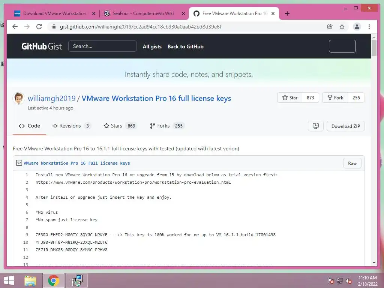Switch to SeaFour - Computernewb Wiki tab
This screenshot has width=384, height=288.
(143, 13)
